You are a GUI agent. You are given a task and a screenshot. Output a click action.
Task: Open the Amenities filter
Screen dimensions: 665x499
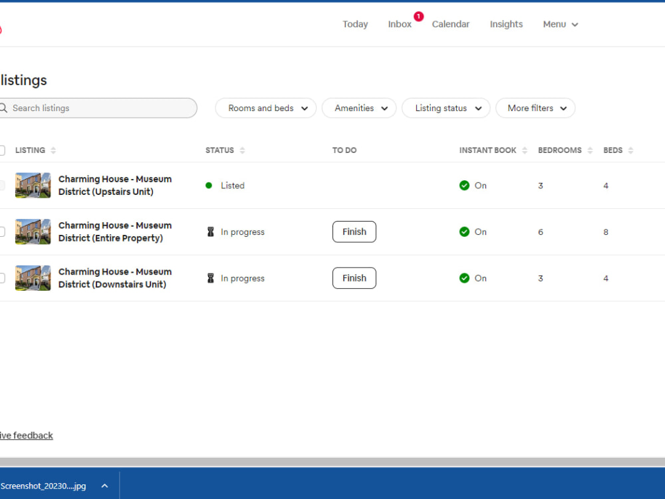click(x=359, y=108)
